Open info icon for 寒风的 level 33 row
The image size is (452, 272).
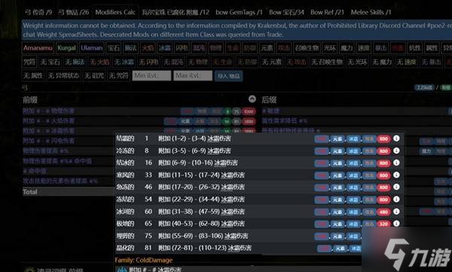[396, 175]
